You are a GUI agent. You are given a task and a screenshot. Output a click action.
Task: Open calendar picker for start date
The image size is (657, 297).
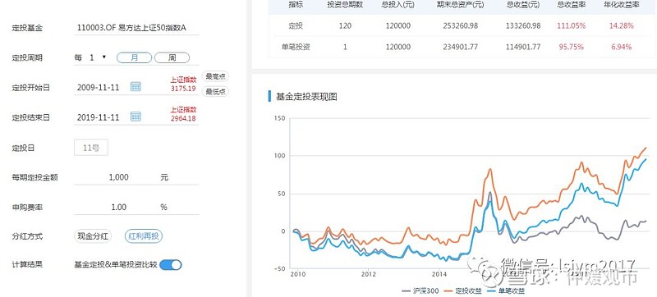[136, 87]
